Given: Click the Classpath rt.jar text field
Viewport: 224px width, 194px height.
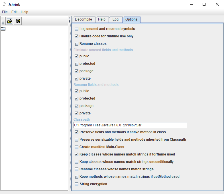Looking at the screenshot, I should tap(130, 125).
